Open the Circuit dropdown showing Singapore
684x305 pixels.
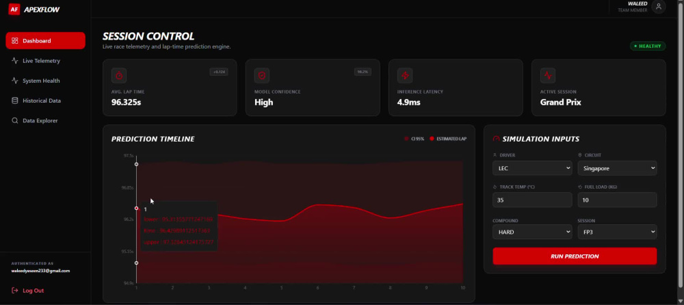point(617,168)
